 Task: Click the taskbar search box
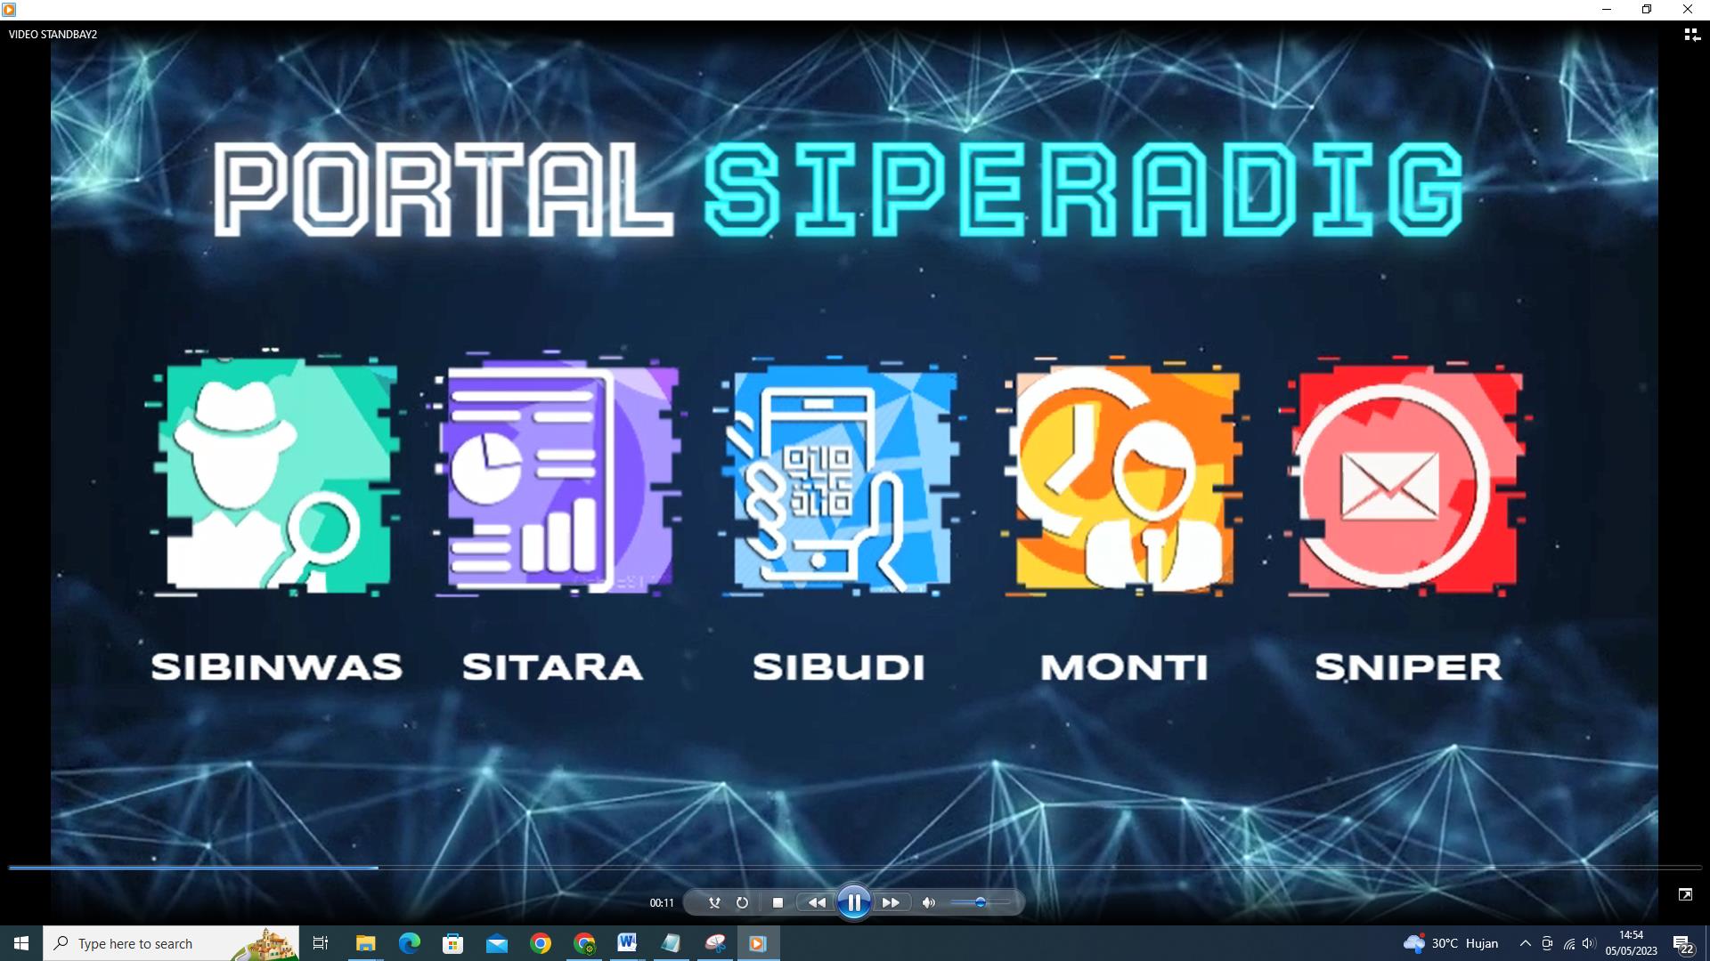171,943
